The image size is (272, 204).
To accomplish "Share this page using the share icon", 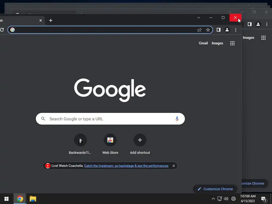I will click(x=199, y=30).
